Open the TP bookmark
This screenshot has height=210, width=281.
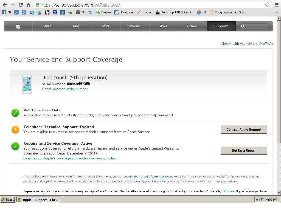pyautogui.click(x=80, y=12)
